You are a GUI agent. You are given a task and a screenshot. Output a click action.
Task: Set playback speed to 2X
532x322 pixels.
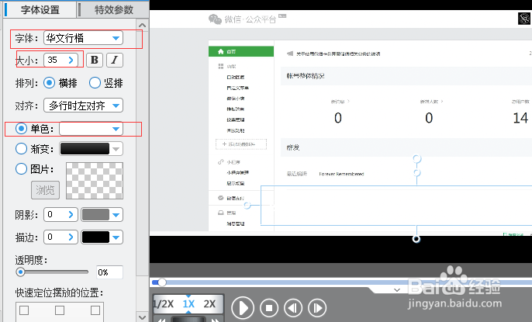[209, 303]
